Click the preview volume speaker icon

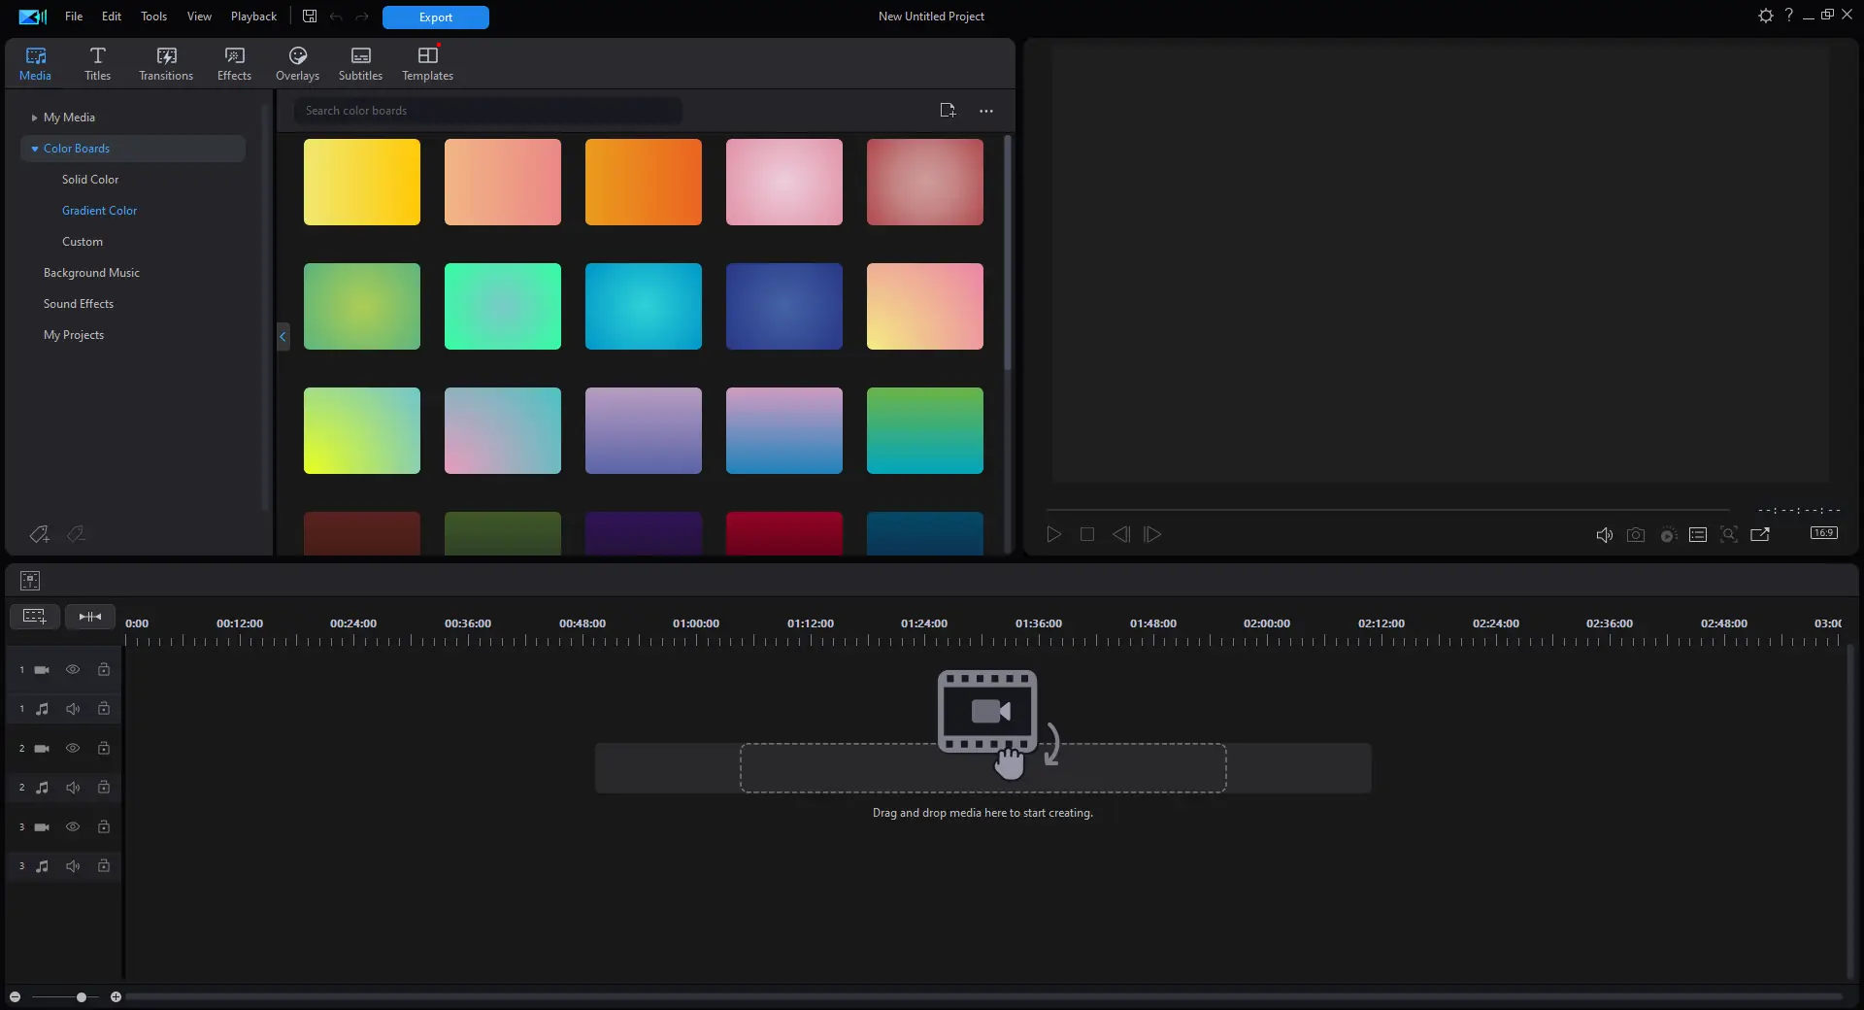coord(1604,535)
